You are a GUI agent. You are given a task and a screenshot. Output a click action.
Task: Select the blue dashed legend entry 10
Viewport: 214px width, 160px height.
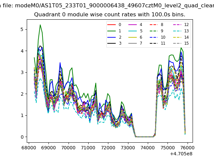click(x=156, y=37)
